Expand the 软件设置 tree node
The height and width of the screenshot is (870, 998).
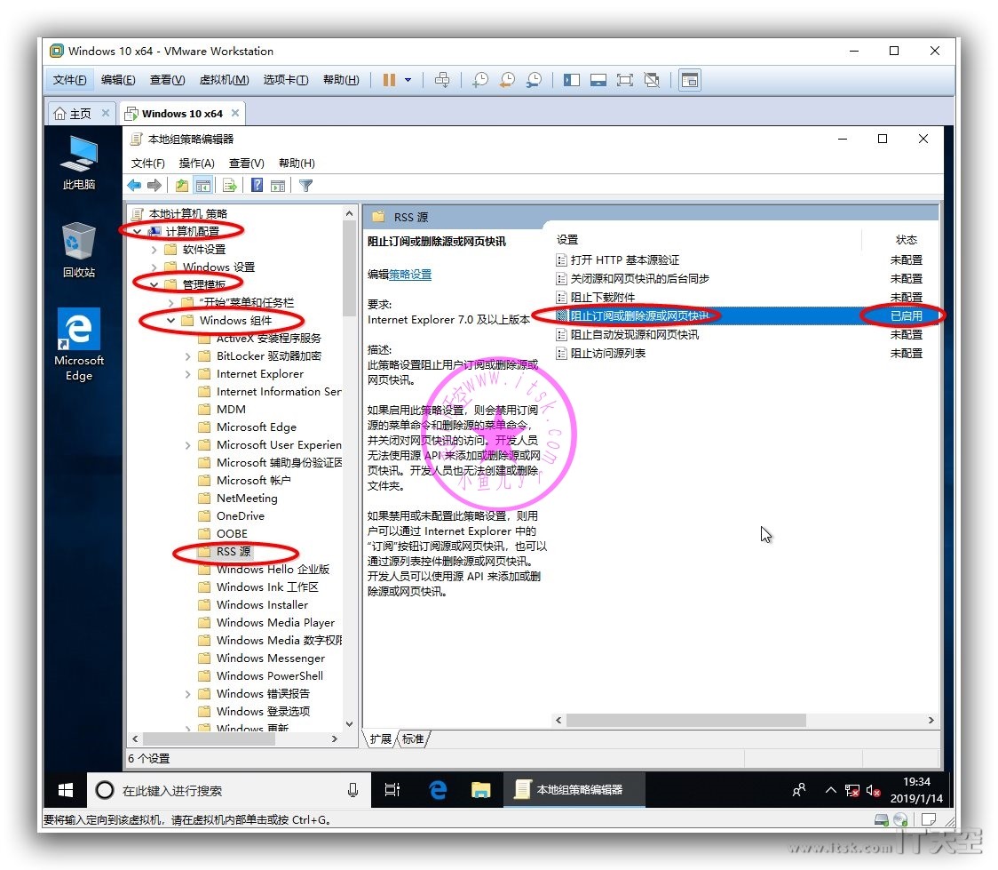point(154,249)
